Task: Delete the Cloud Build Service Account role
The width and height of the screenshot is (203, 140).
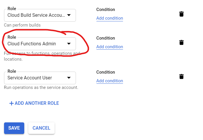Action: (181, 14)
